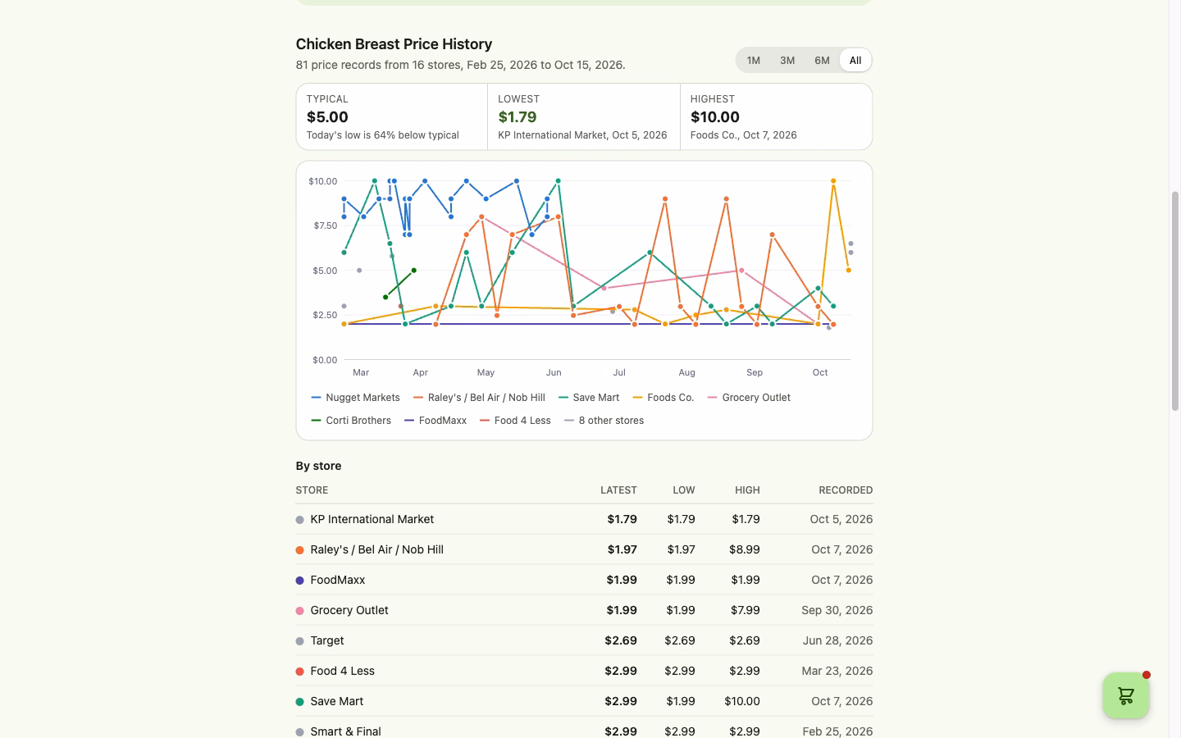Click Raley's $8.99 high price cell
1181x738 pixels.
(x=745, y=549)
